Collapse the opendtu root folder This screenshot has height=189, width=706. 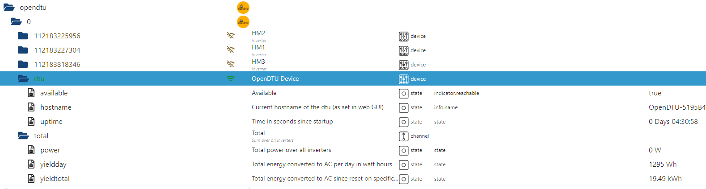tap(9, 8)
